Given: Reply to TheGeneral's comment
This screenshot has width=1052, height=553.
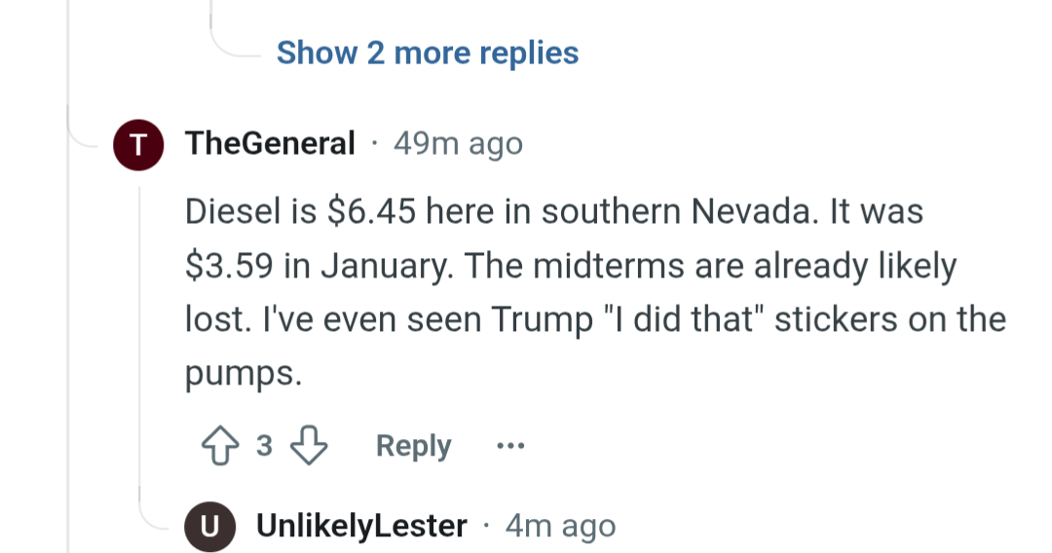Looking at the screenshot, I should 414,447.
